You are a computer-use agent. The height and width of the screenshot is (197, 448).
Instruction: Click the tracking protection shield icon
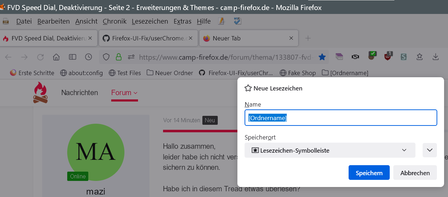tap(106, 57)
